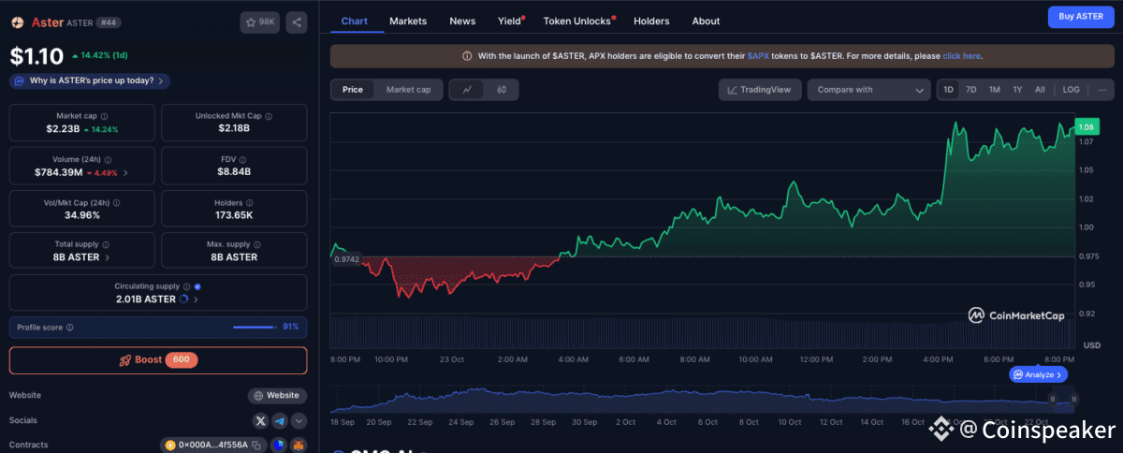Screen dimensions: 1123x453
Task: Follow the 'click here' link in banner
Action: pos(961,56)
